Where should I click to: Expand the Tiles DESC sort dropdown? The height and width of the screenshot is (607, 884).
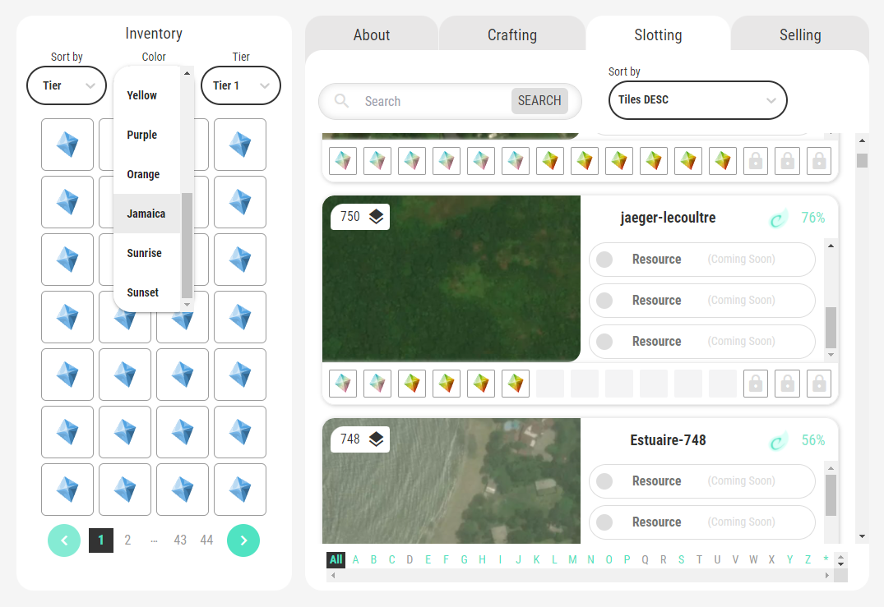(698, 99)
